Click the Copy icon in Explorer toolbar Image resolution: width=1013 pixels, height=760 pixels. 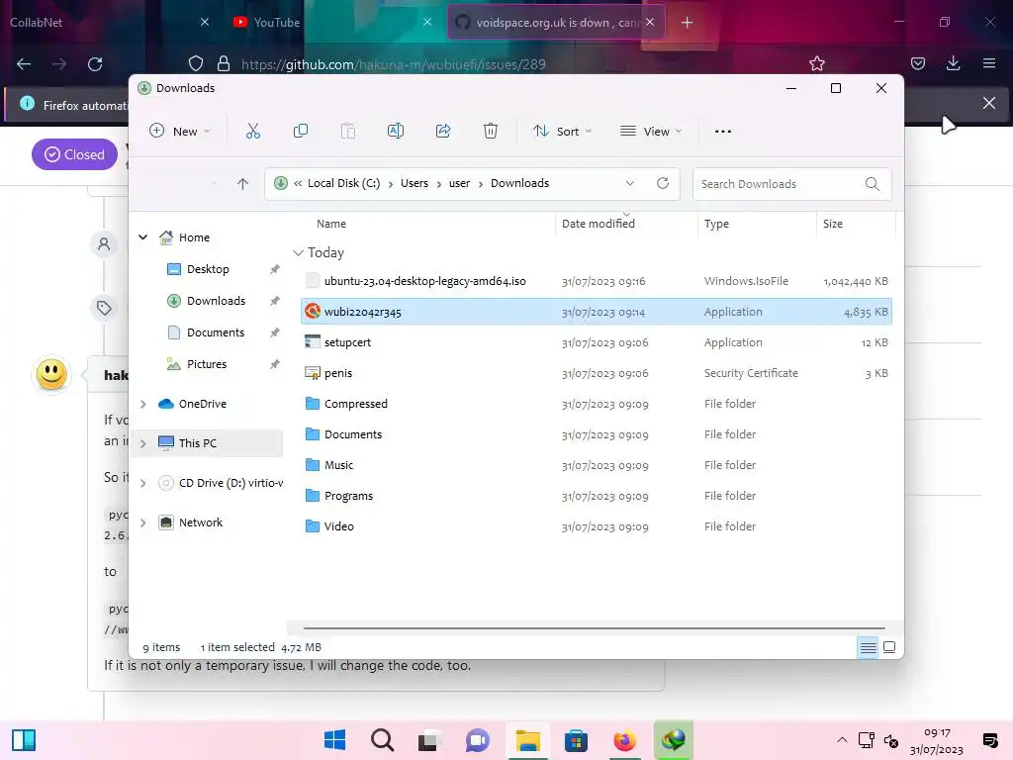301,132
